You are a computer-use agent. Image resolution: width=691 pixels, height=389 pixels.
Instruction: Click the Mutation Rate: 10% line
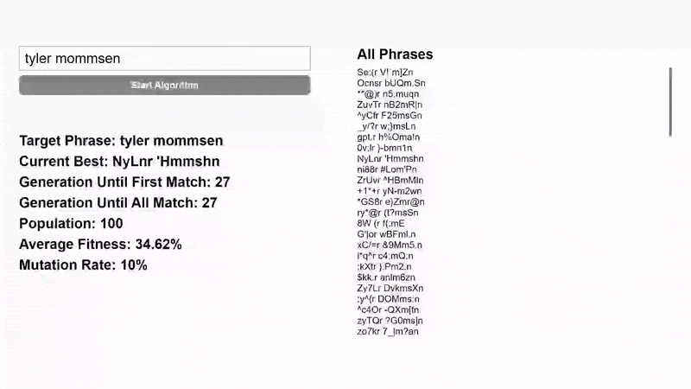tap(83, 265)
